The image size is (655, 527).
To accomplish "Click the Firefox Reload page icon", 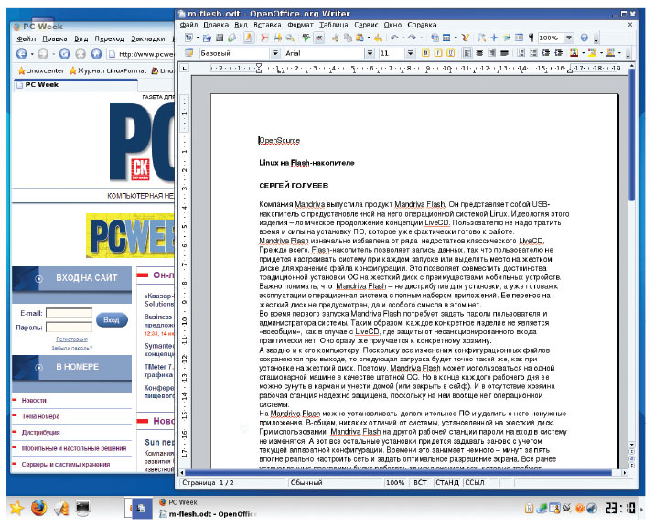I will click(65, 55).
